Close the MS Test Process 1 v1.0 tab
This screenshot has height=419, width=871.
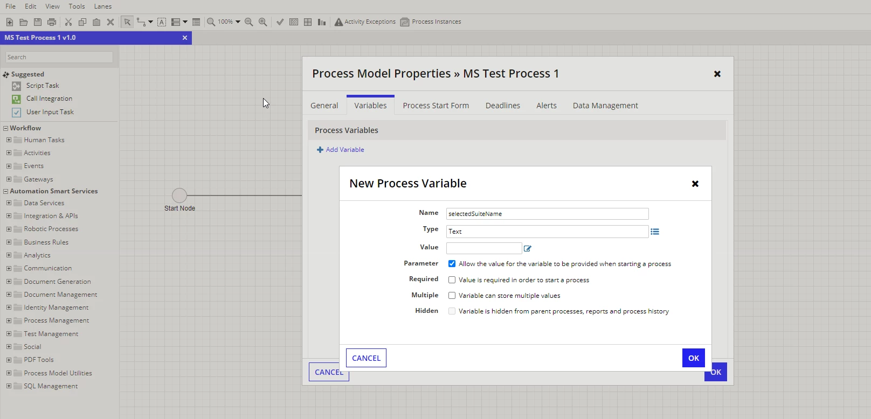tap(185, 38)
